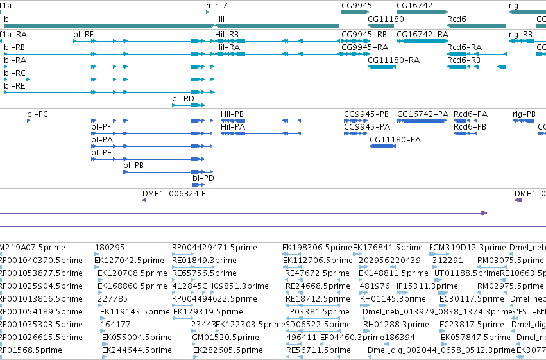
Task: Select the Rcd6-PA protein
Action: point(466,121)
